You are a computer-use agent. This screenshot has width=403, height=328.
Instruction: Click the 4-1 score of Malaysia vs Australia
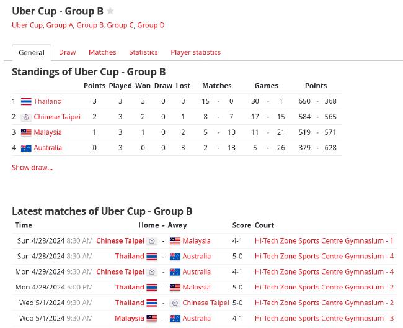237,318
